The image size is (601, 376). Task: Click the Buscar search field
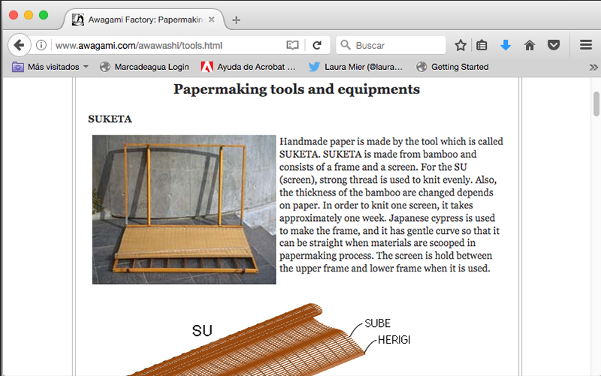pyautogui.click(x=391, y=45)
